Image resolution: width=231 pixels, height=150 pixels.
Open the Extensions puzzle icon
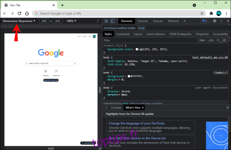click(x=211, y=13)
